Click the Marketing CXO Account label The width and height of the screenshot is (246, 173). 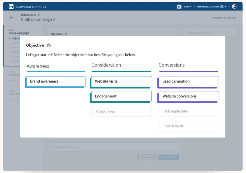[x=208, y=7]
